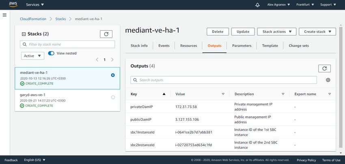Open the Feedback link

11,160
